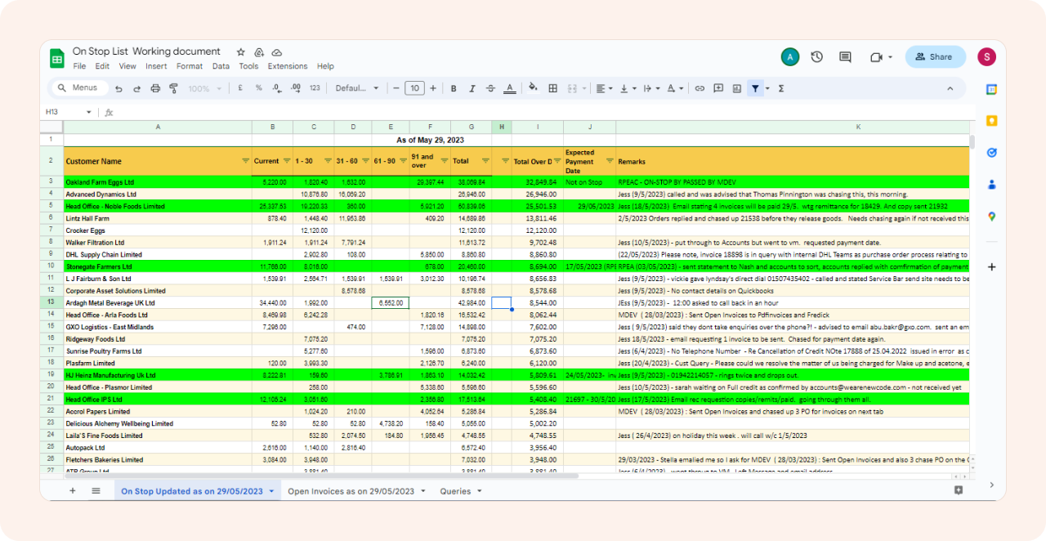
Task: Open Google Calendar side panel
Action: 991,89
